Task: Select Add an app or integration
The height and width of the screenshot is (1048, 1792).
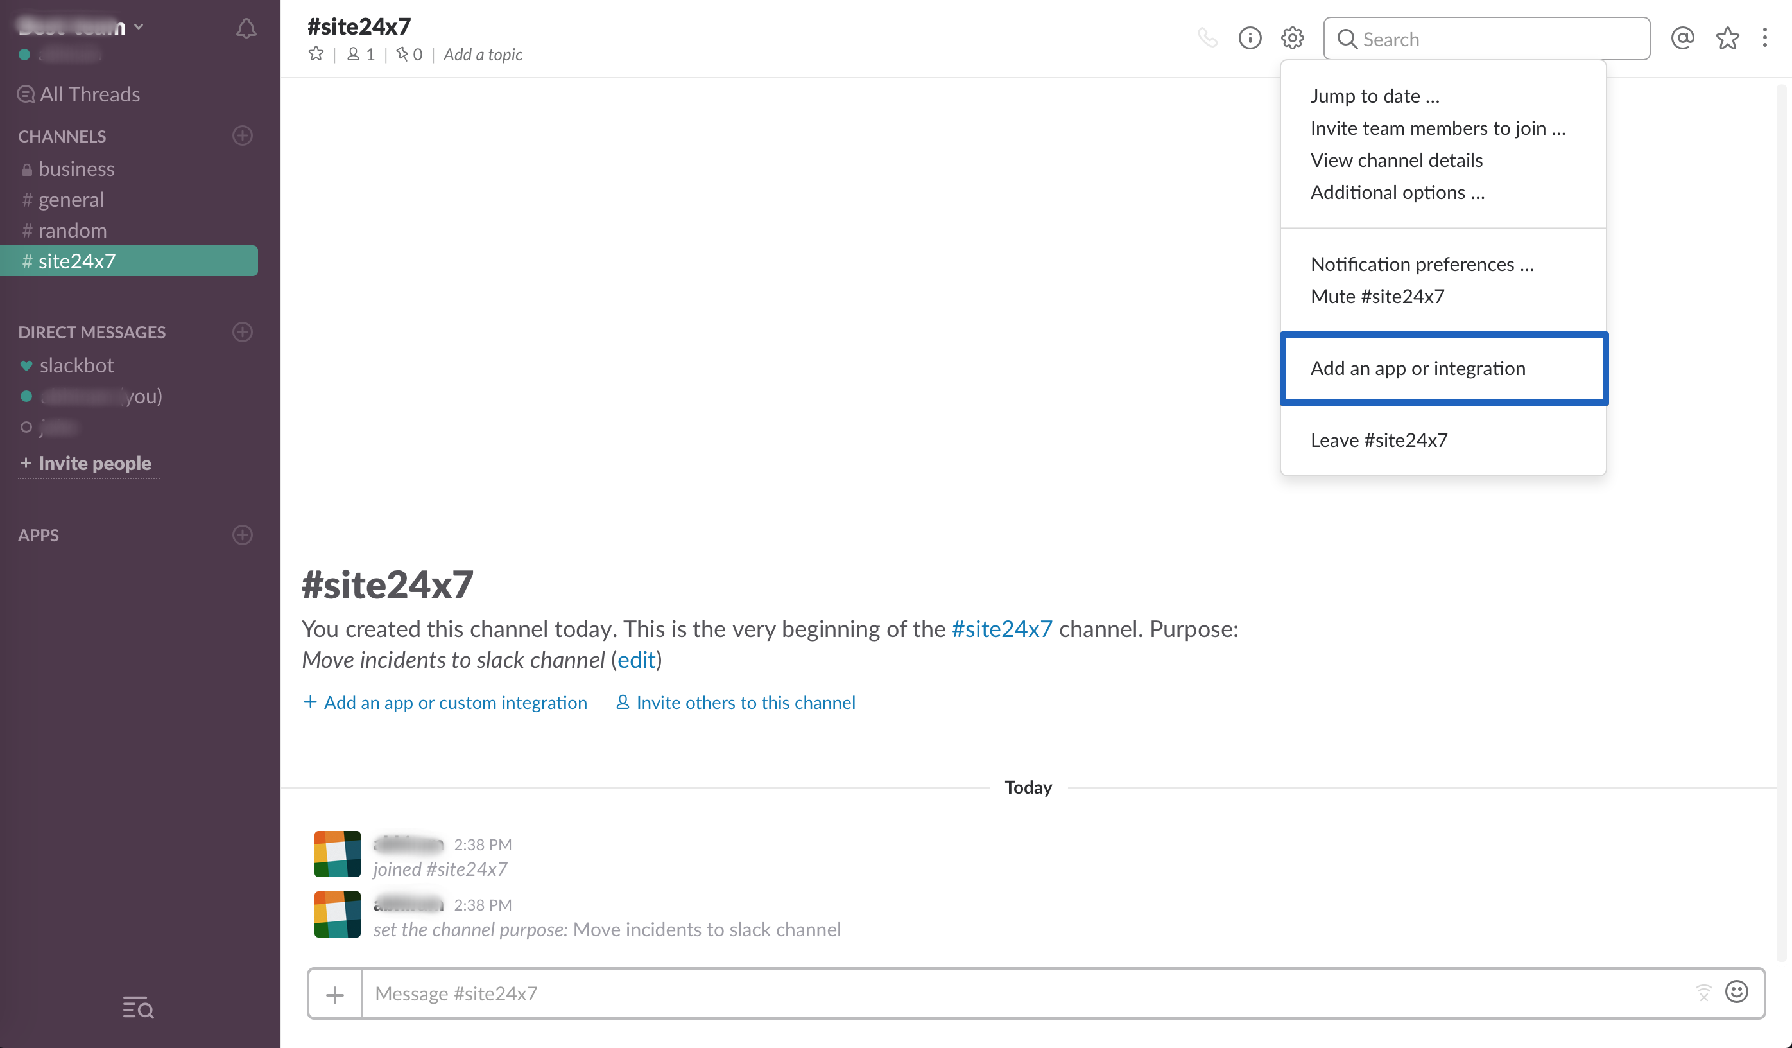Action: [x=1417, y=368]
